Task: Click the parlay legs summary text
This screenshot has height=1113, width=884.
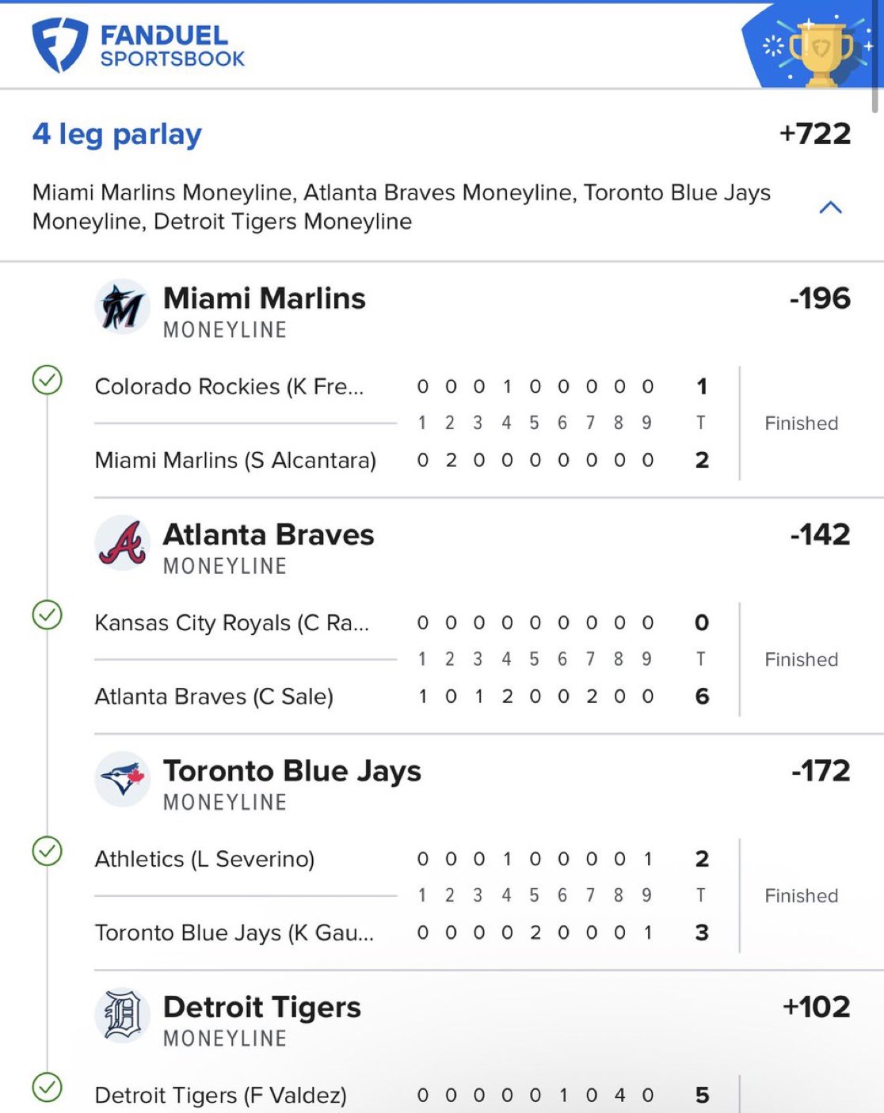Action: (x=401, y=207)
